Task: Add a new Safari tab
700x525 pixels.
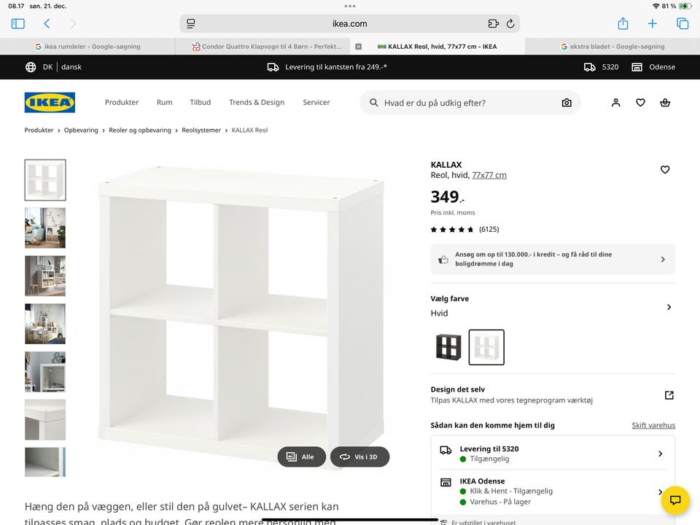Action: click(652, 23)
